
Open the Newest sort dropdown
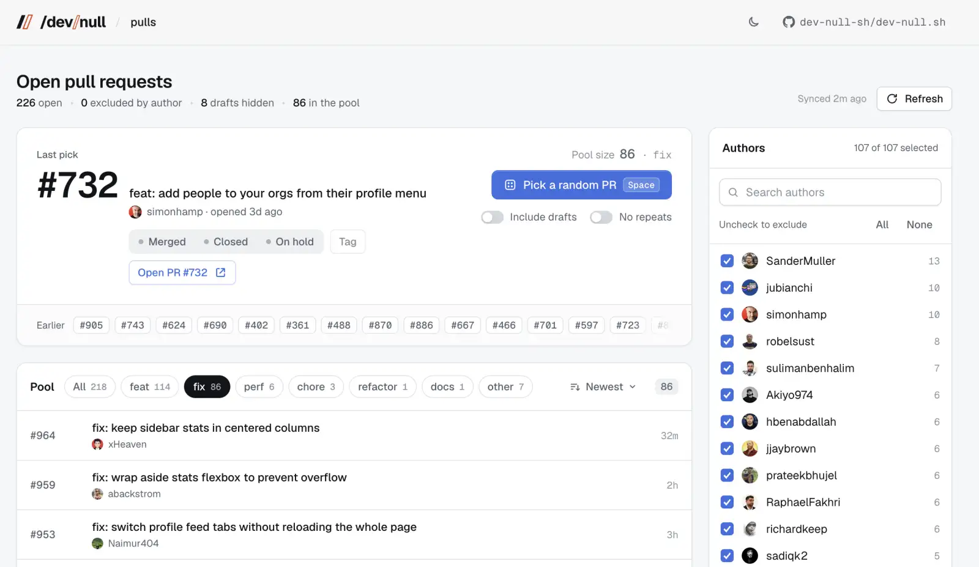pos(603,387)
